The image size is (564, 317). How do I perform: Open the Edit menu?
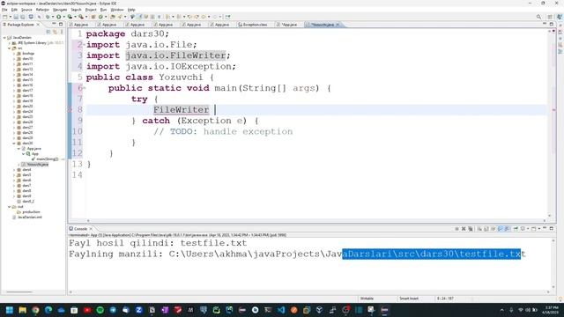14,10
